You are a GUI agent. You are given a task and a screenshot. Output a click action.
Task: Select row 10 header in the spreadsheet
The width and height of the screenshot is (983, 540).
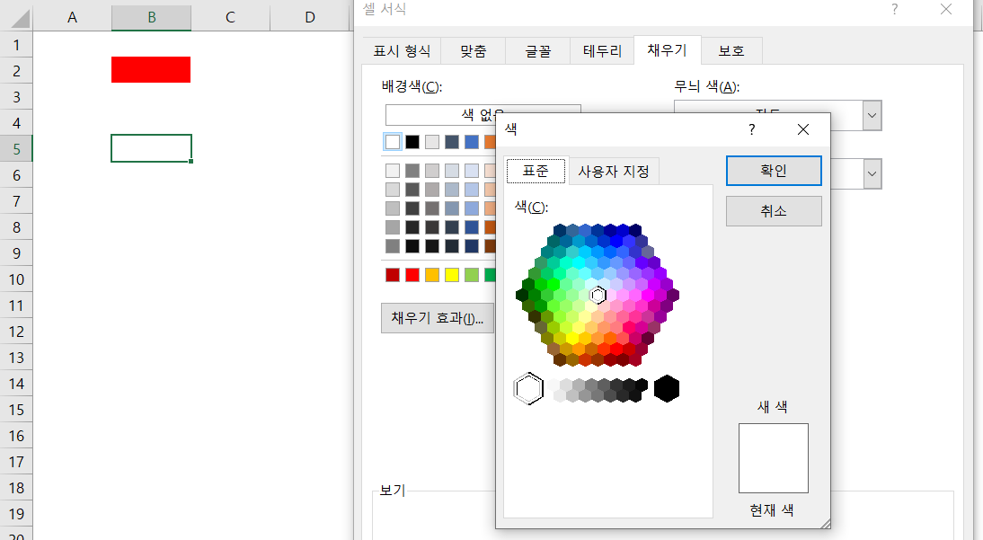[x=15, y=279]
